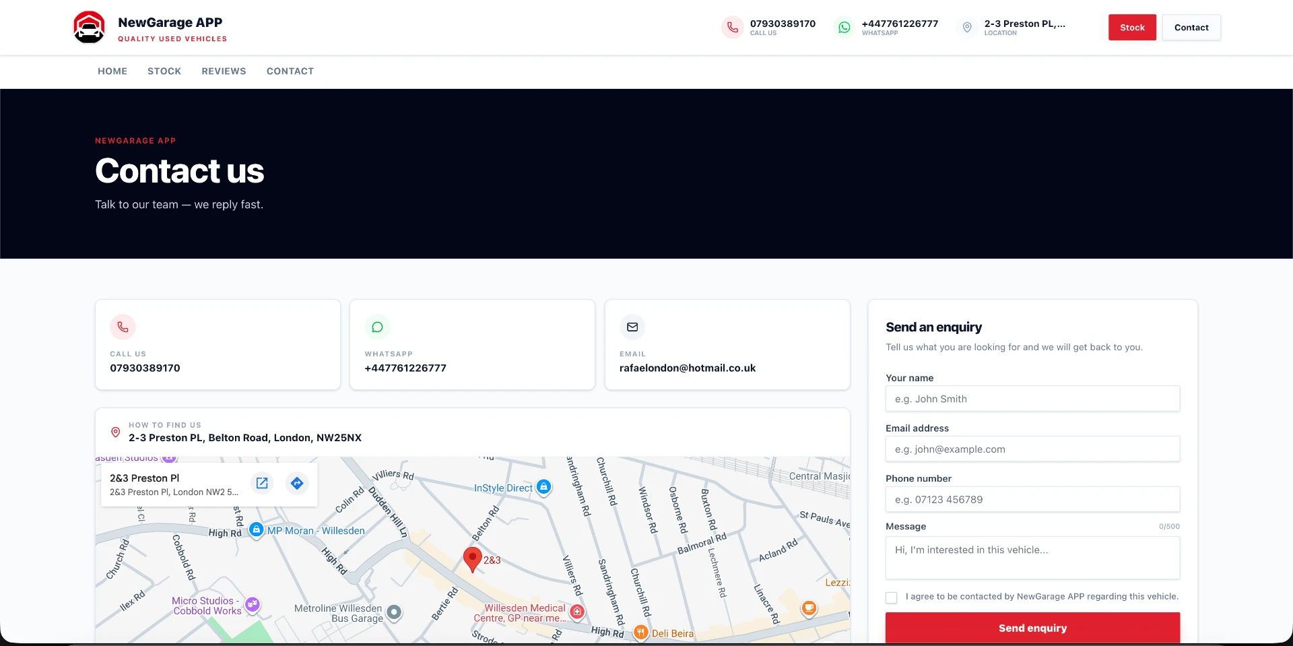The width and height of the screenshot is (1293, 646).
Task: Click the red Stock button
Action: point(1132,28)
